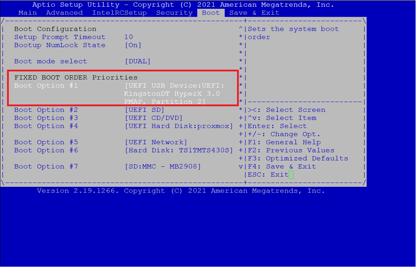Switch to the Advanced tab
This screenshot has height=267, width=417.
click(x=64, y=13)
